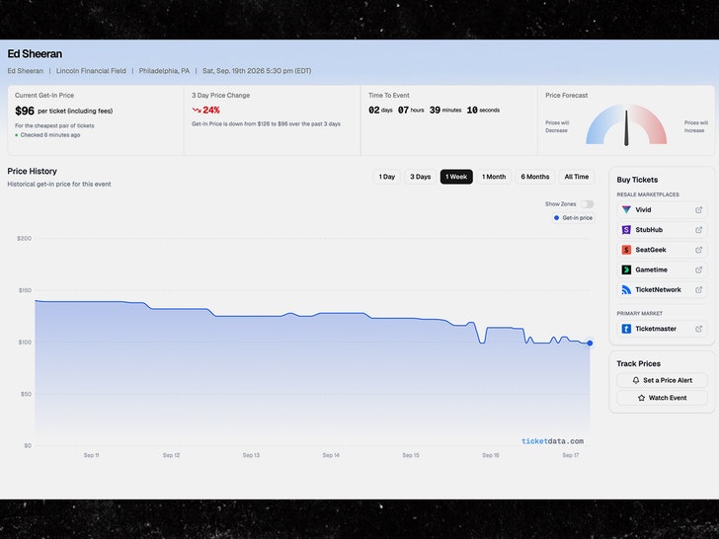This screenshot has height=539, width=719.
Task: Click the 24% price change value
Action: (x=211, y=110)
